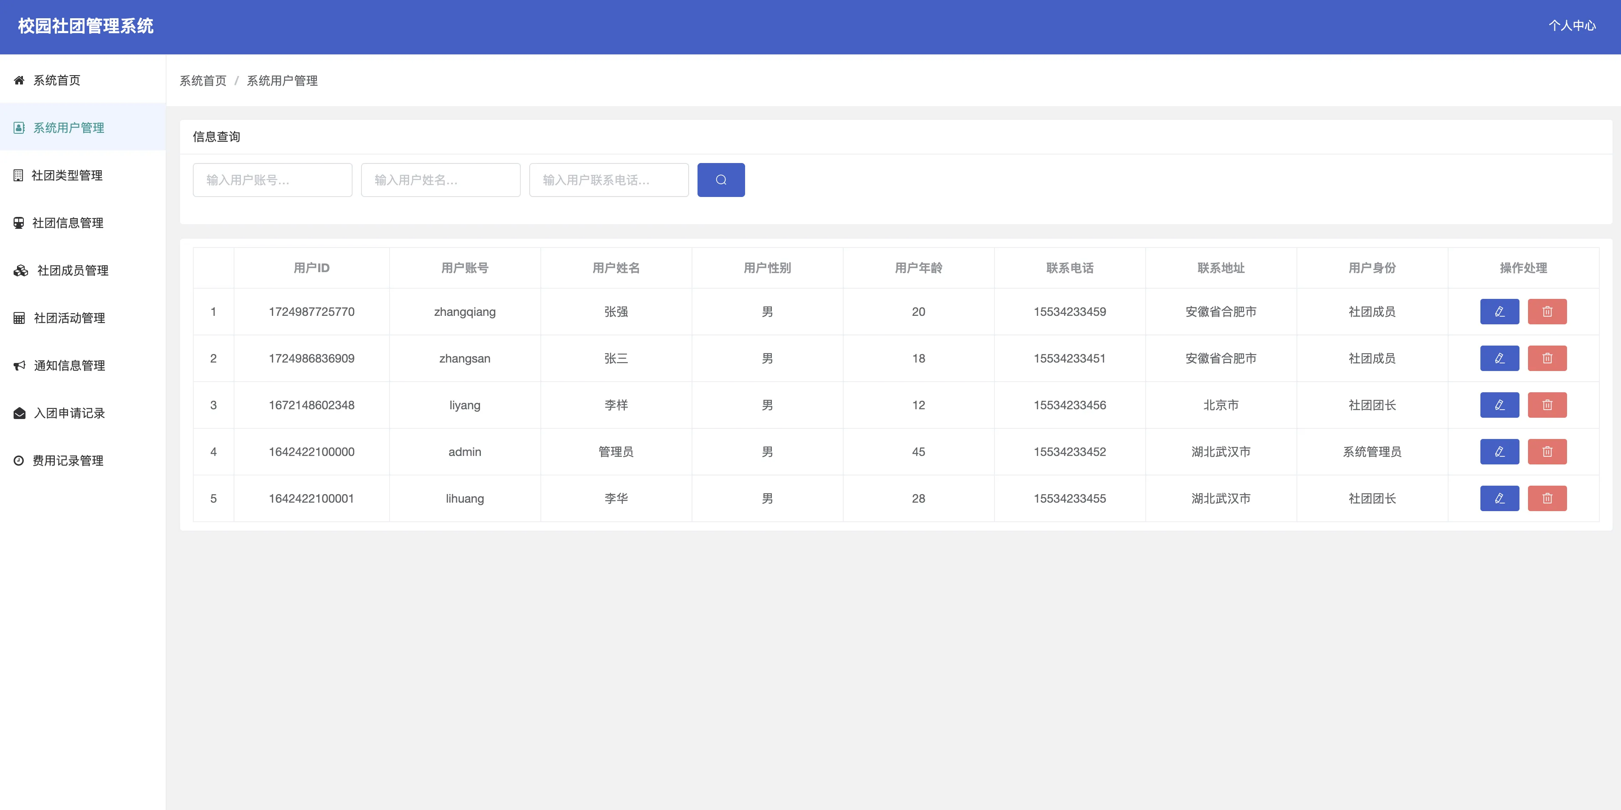Click 个人中心 in top header
The height and width of the screenshot is (810, 1621).
1571,26
